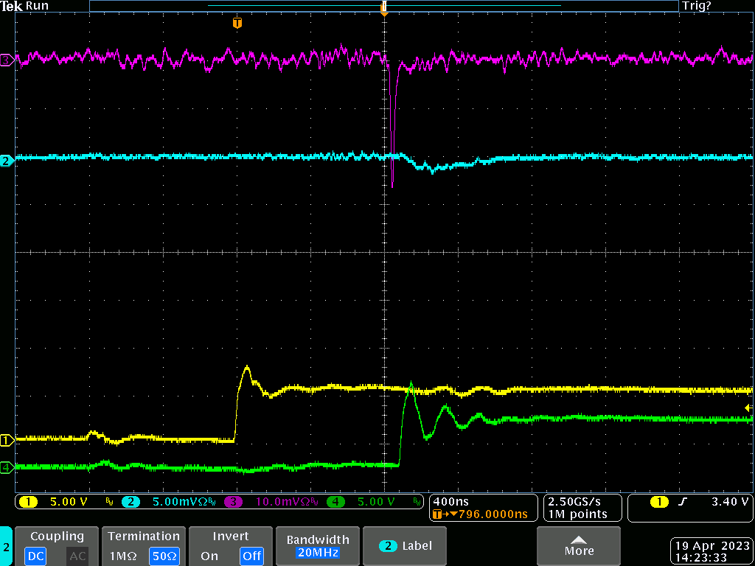Click the trigger level arrow on right edge
The height and width of the screenshot is (566, 755).
point(748,408)
